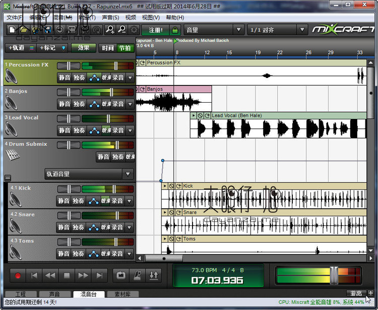Click the green Register button

156,30
